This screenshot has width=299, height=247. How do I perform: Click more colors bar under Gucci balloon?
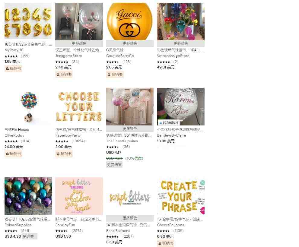(130, 43)
